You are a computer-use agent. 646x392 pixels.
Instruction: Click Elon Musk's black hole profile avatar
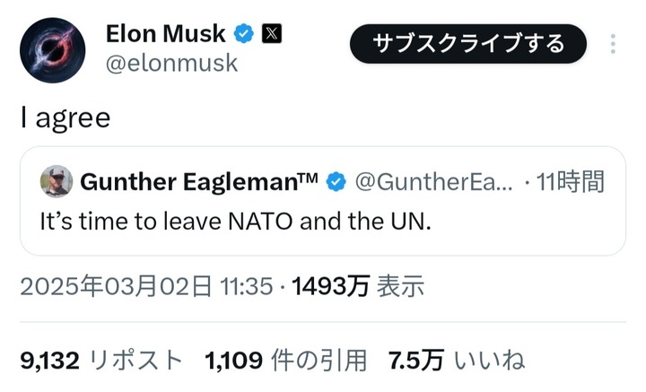point(52,50)
